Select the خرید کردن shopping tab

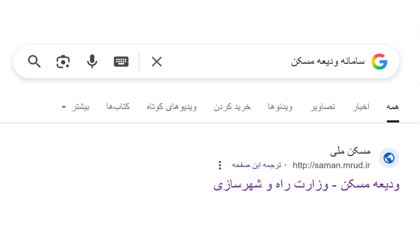point(232,106)
